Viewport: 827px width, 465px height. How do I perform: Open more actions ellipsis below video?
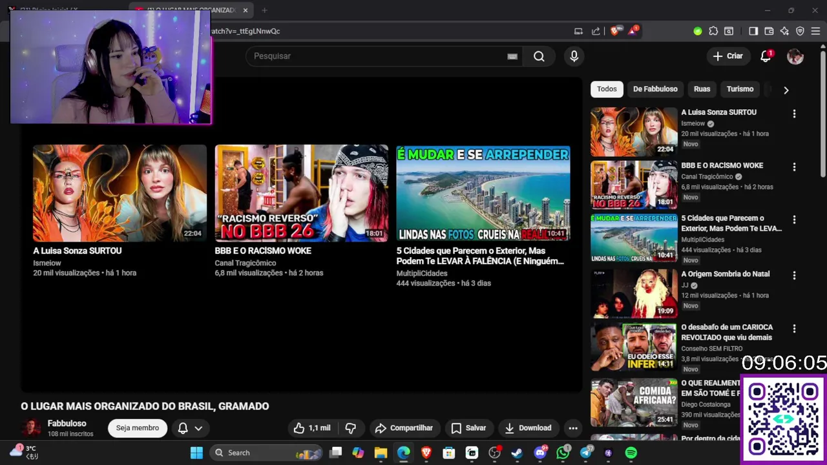coord(572,428)
